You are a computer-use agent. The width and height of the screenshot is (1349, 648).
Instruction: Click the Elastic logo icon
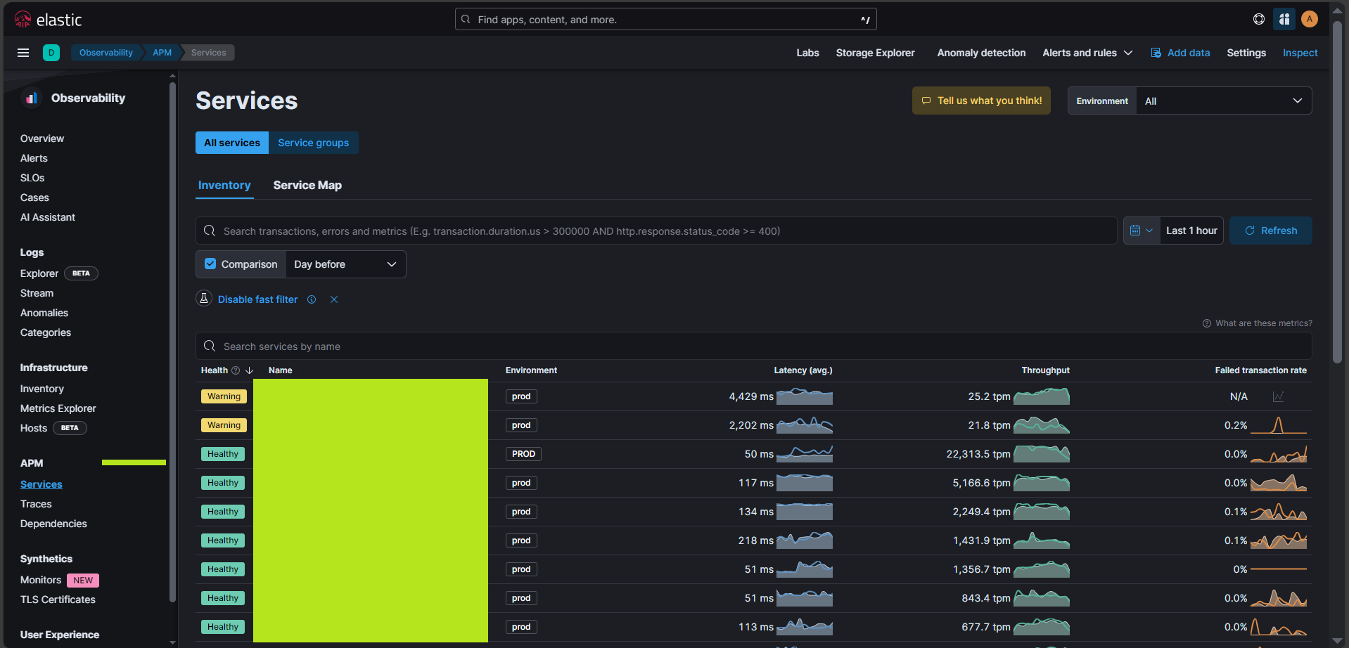click(23, 20)
